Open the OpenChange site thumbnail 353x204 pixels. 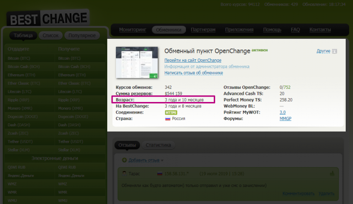pyautogui.click(x=137, y=63)
